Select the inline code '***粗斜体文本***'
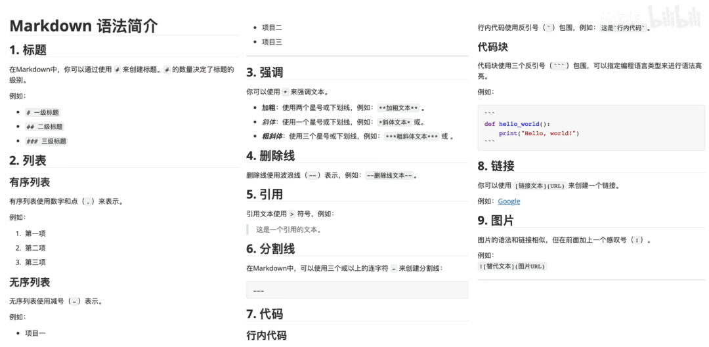Image resolution: width=709 pixels, height=347 pixels. pos(412,136)
